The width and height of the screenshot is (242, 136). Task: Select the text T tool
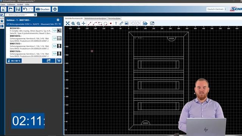click(116, 23)
